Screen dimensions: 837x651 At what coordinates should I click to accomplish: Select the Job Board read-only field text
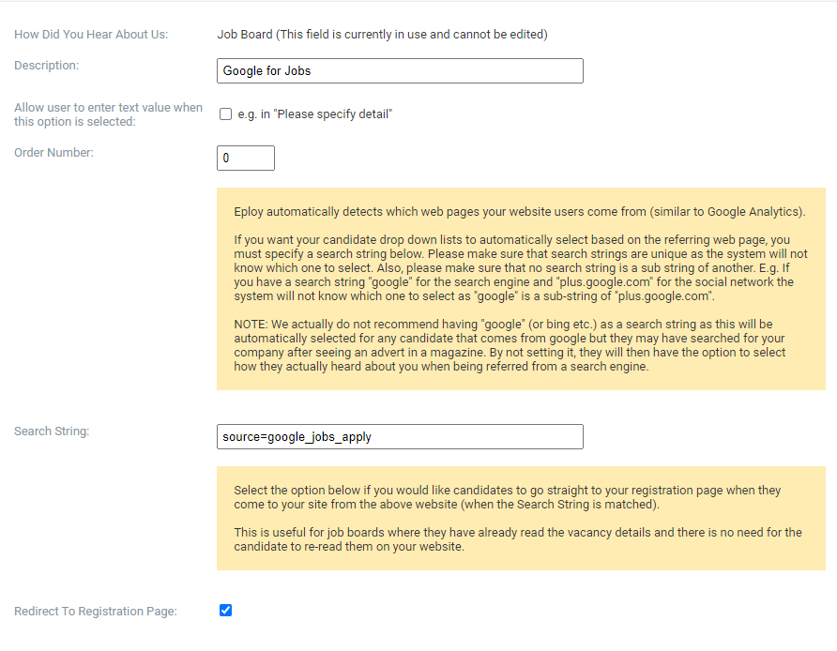(x=382, y=34)
